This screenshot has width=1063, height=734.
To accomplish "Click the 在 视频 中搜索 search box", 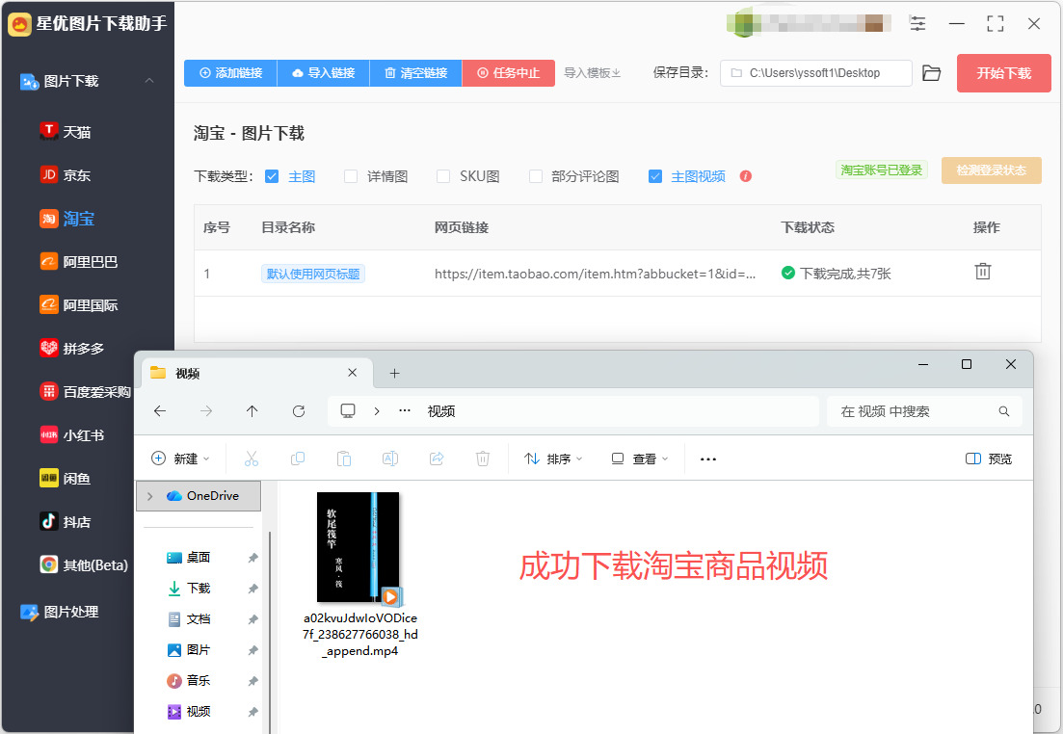I will click(924, 411).
